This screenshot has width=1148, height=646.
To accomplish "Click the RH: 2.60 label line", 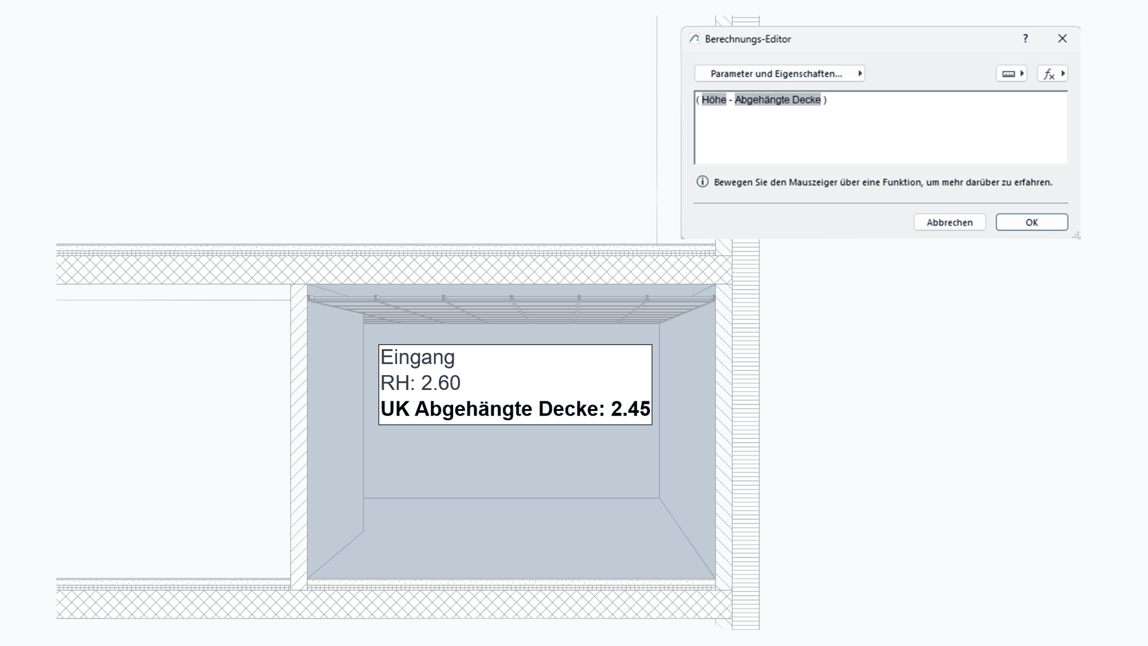I will click(x=420, y=383).
